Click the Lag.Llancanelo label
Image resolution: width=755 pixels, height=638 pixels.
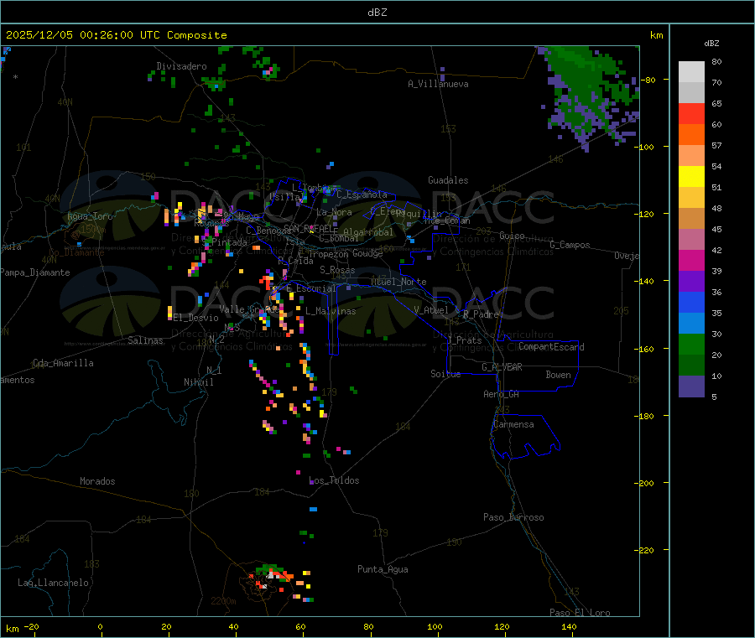coord(53,583)
